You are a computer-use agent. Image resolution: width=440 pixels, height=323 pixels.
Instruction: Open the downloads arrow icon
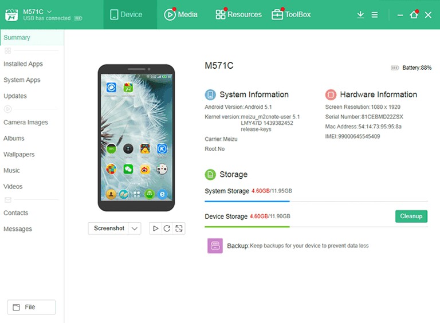(360, 14)
